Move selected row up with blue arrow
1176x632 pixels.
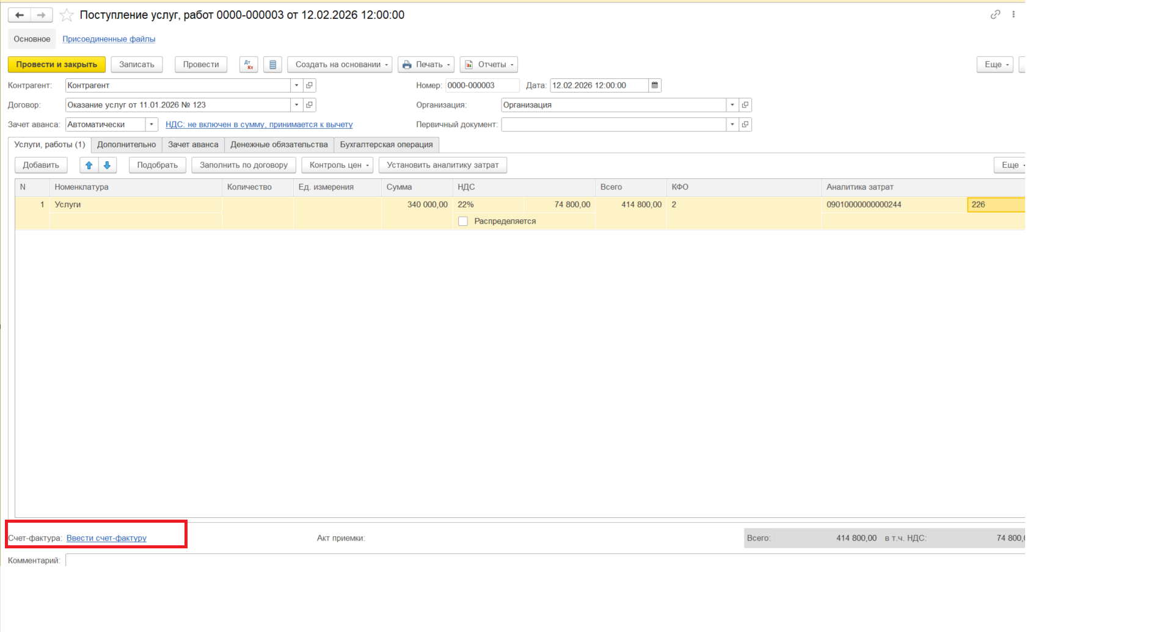pyautogui.click(x=89, y=165)
